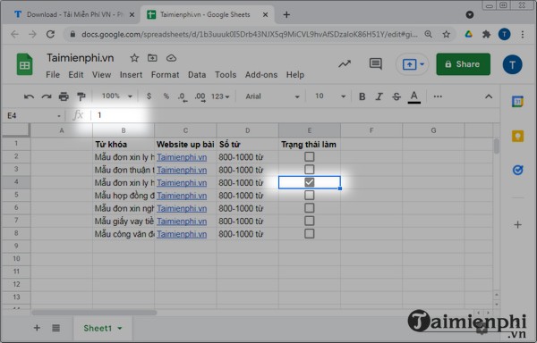The height and width of the screenshot is (343, 537).
Task: Open the zoom 100% dropdown
Action: 116,96
